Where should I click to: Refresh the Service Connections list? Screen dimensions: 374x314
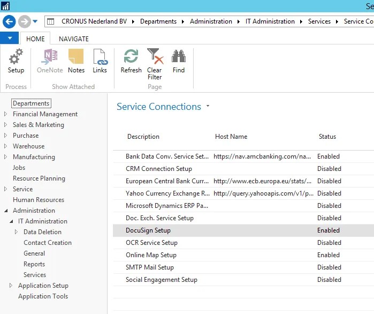pyautogui.click(x=131, y=61)
